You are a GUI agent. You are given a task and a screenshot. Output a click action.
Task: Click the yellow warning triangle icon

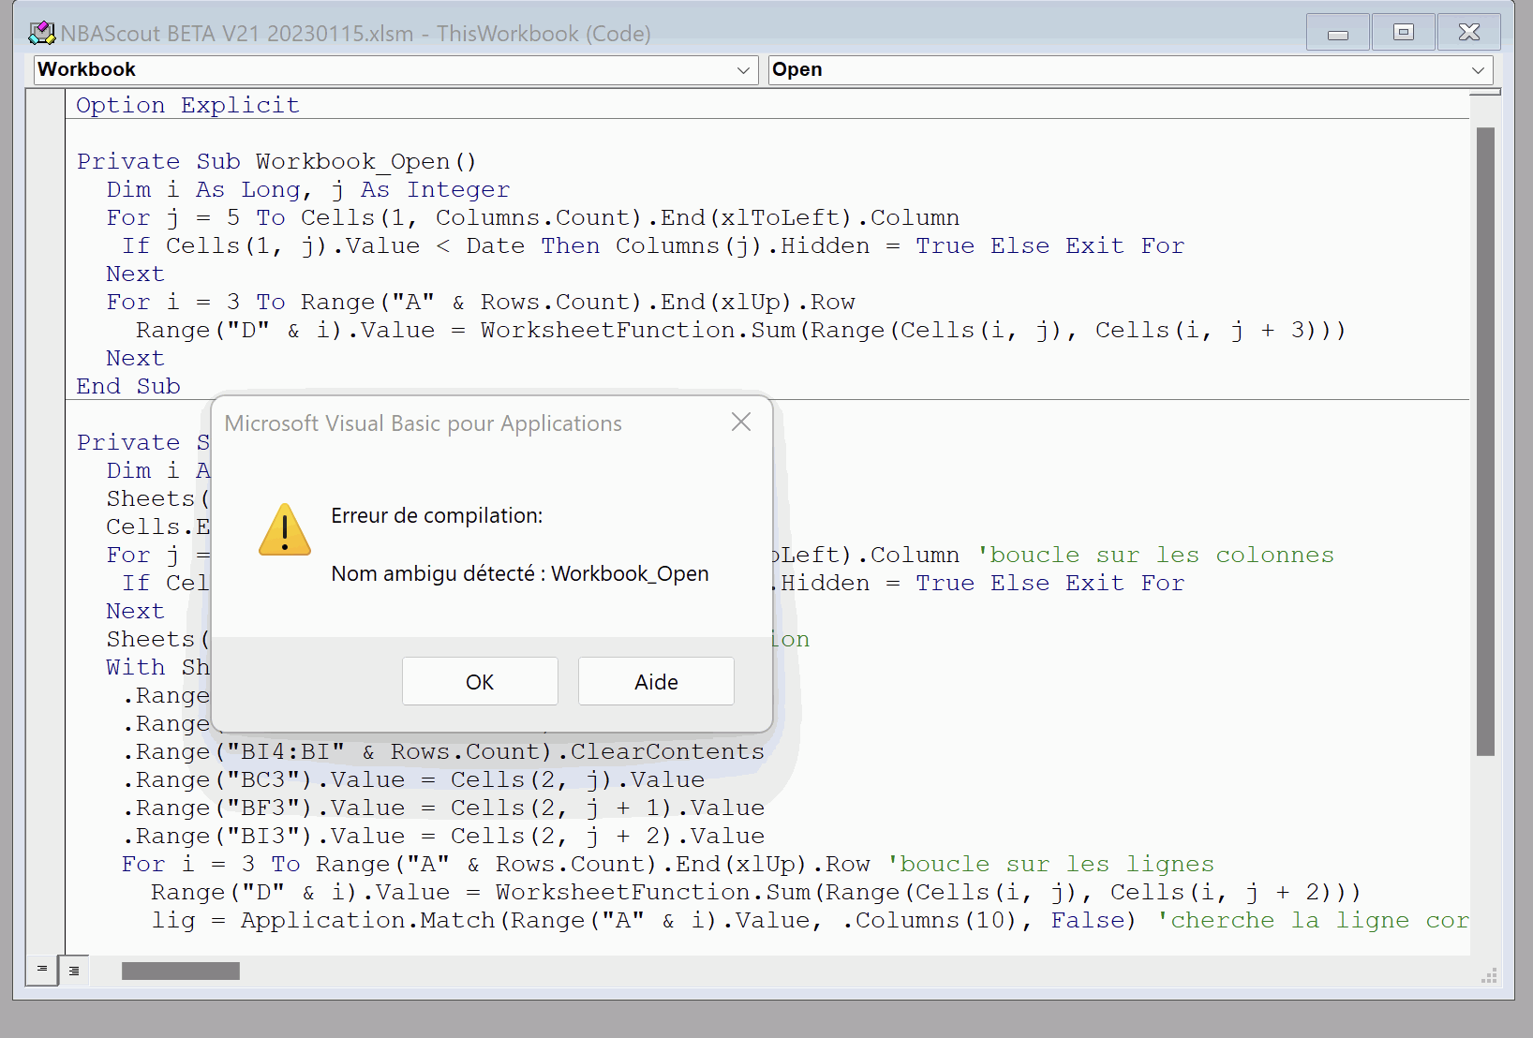click(285, 530)
